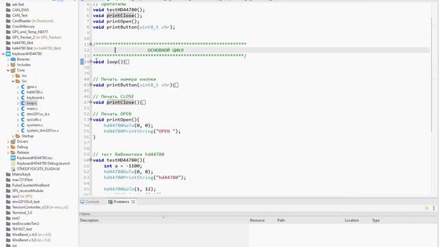Click the collapsed-code box after printClose()
The image size is (439, 247).
[143, 102]
